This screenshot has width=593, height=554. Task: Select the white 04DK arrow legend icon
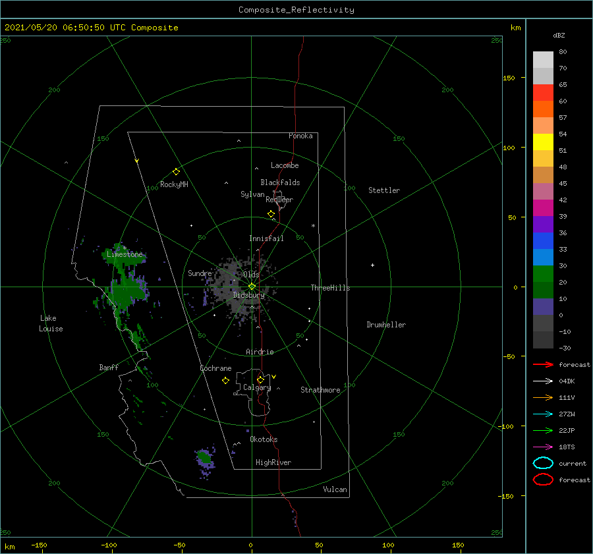coord(543,381)
